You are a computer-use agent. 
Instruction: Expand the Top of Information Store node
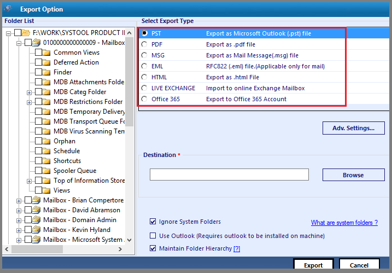[x=30, y=181]
